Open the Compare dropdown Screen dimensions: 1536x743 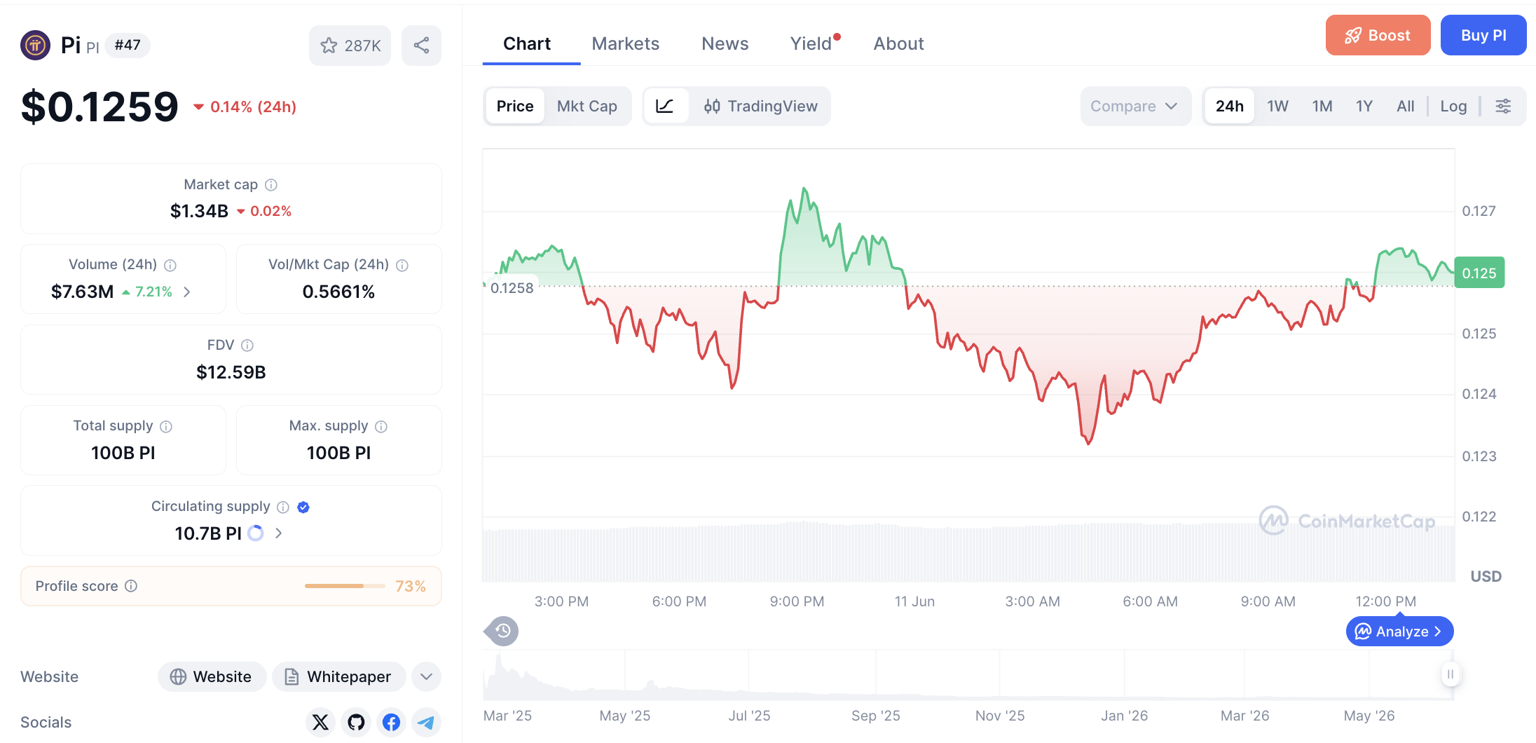[x=1135, y=107]
